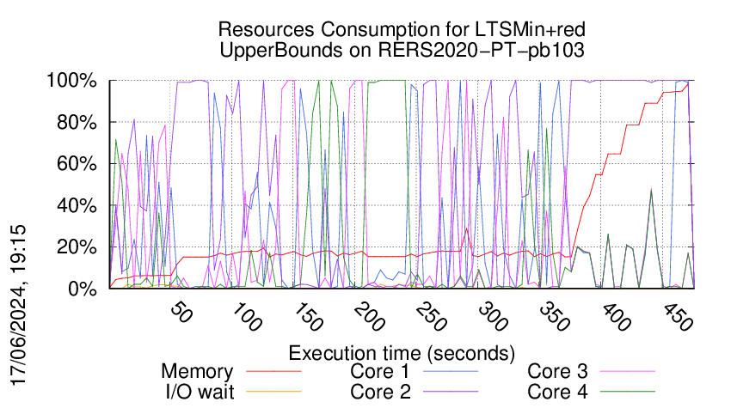This screenshot has height=408, width=731.
Task: Click the subtitle 'UpperBounds on RERS2020-PT-pb103'
Action: coord(402,50)
